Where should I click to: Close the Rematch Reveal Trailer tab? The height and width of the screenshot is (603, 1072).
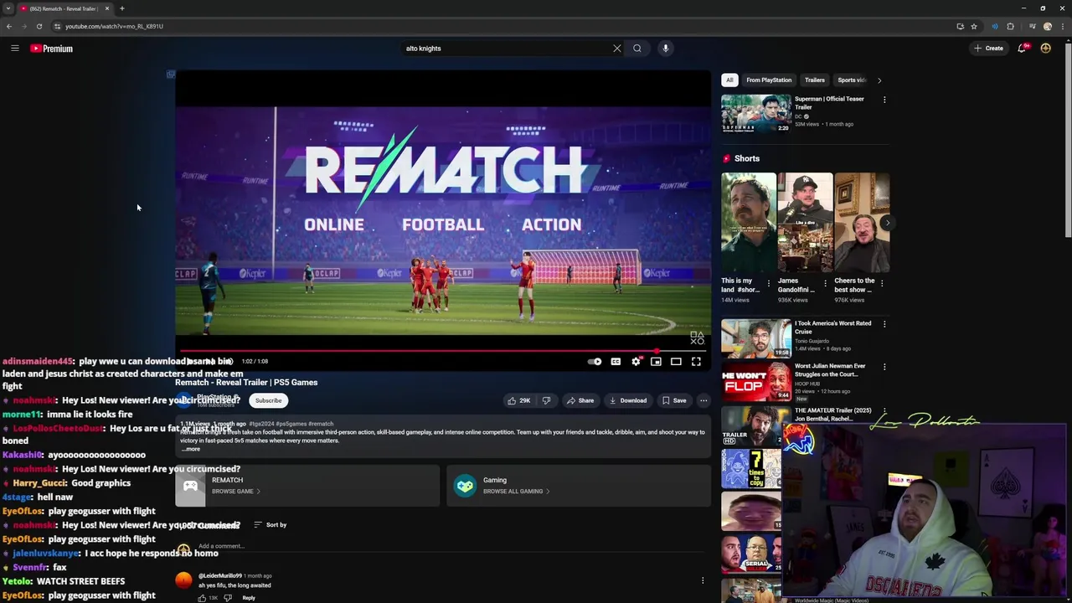[x=106, y=8]
